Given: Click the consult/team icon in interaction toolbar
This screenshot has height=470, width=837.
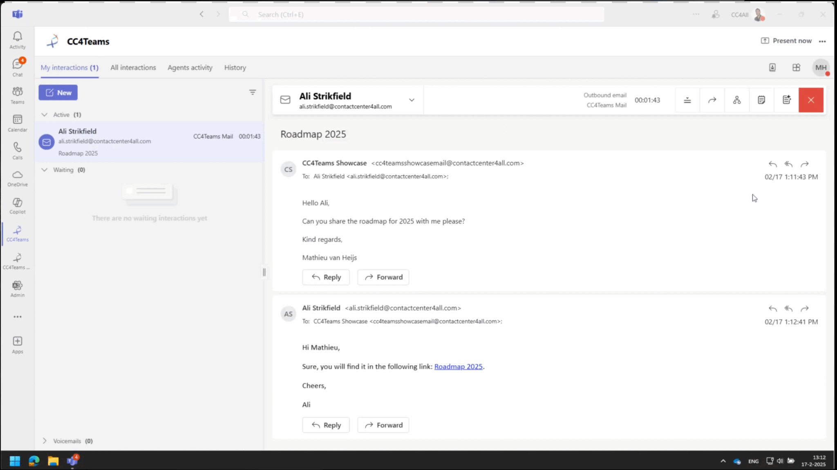Looking at the screenshot, I should tap(736, 100).
